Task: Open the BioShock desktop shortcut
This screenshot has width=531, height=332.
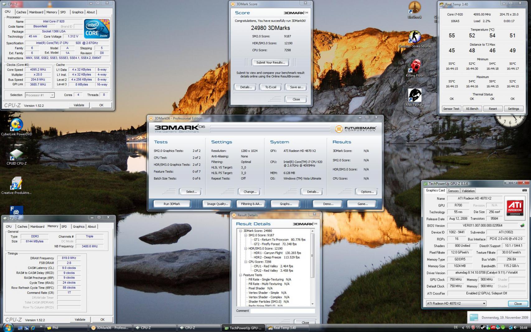Action: click(414, 10)
